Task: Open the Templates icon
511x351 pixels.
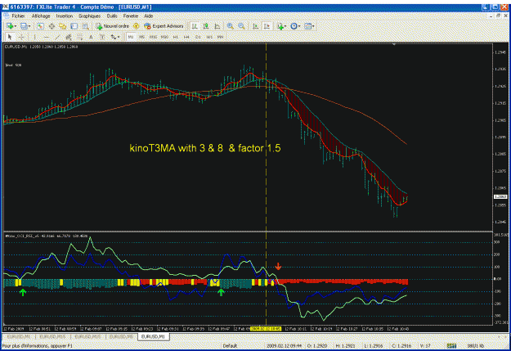Action: pyautogui.click(x=307, y=26)
